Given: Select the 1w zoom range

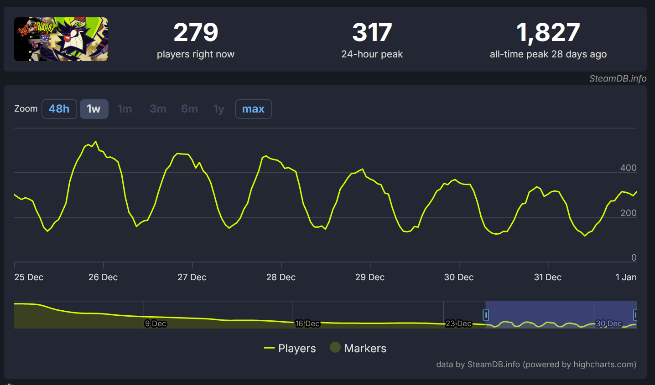Looking at the screenshot, I should pyautogui.click(x=94, y=109).
